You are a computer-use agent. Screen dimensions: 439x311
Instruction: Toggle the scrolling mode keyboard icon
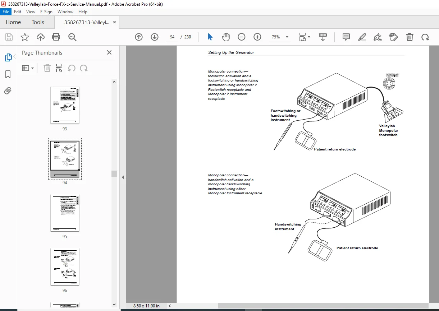323,37
